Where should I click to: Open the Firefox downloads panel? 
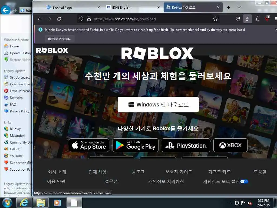click(247, 19)
